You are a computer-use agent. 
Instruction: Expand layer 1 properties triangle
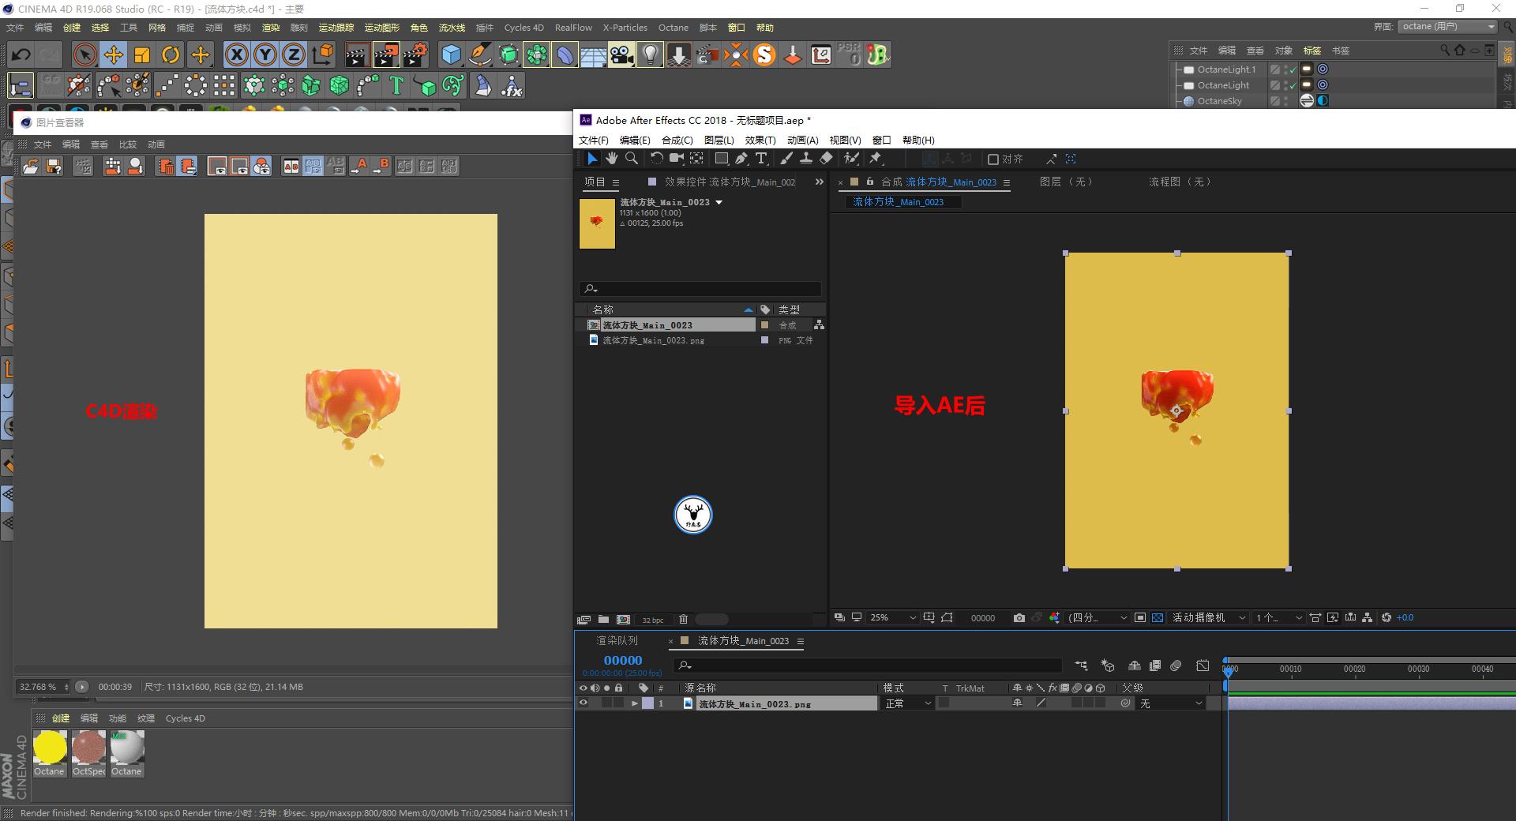(x=634, y=703)
